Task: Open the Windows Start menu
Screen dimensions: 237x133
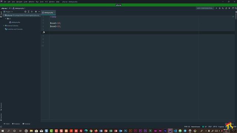Action: (x=3, y=131)
